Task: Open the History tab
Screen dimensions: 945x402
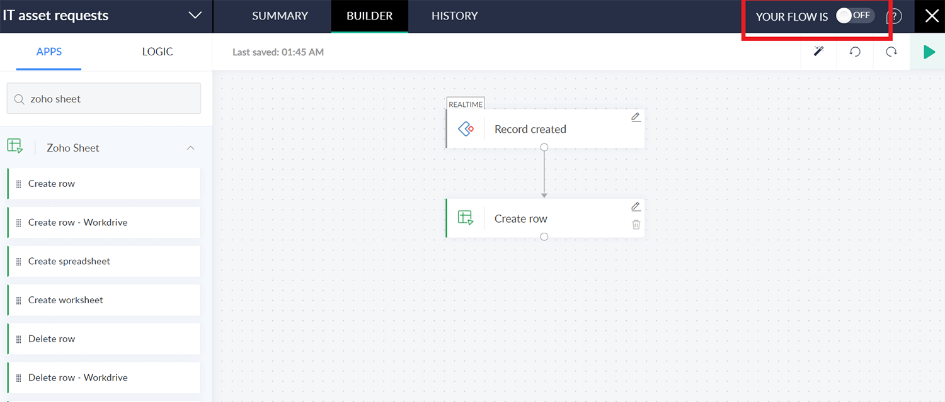Action: tap(454, 16)
